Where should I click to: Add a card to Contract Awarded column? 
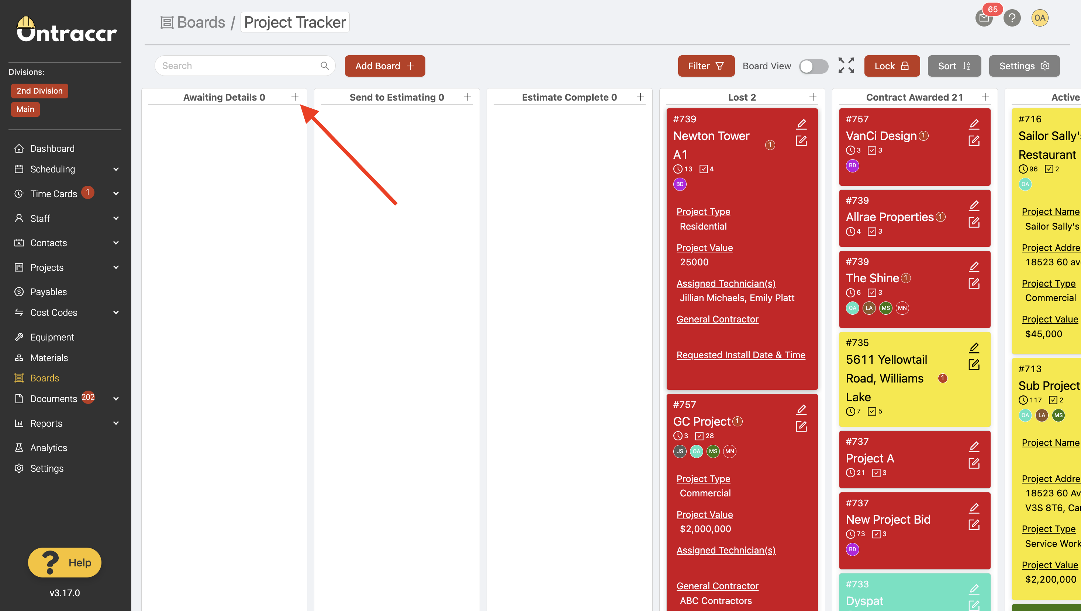point(986,97)
